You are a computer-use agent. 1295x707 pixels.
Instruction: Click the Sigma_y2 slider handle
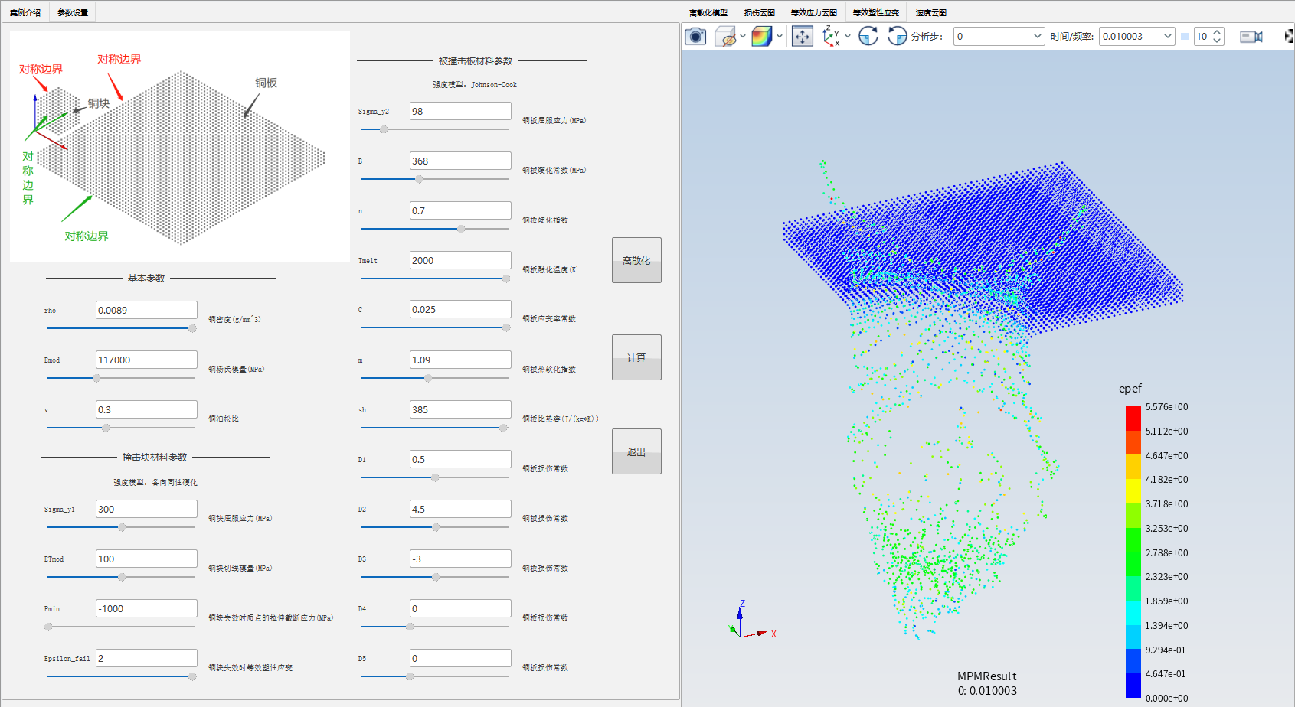click(x=384, y=129)
